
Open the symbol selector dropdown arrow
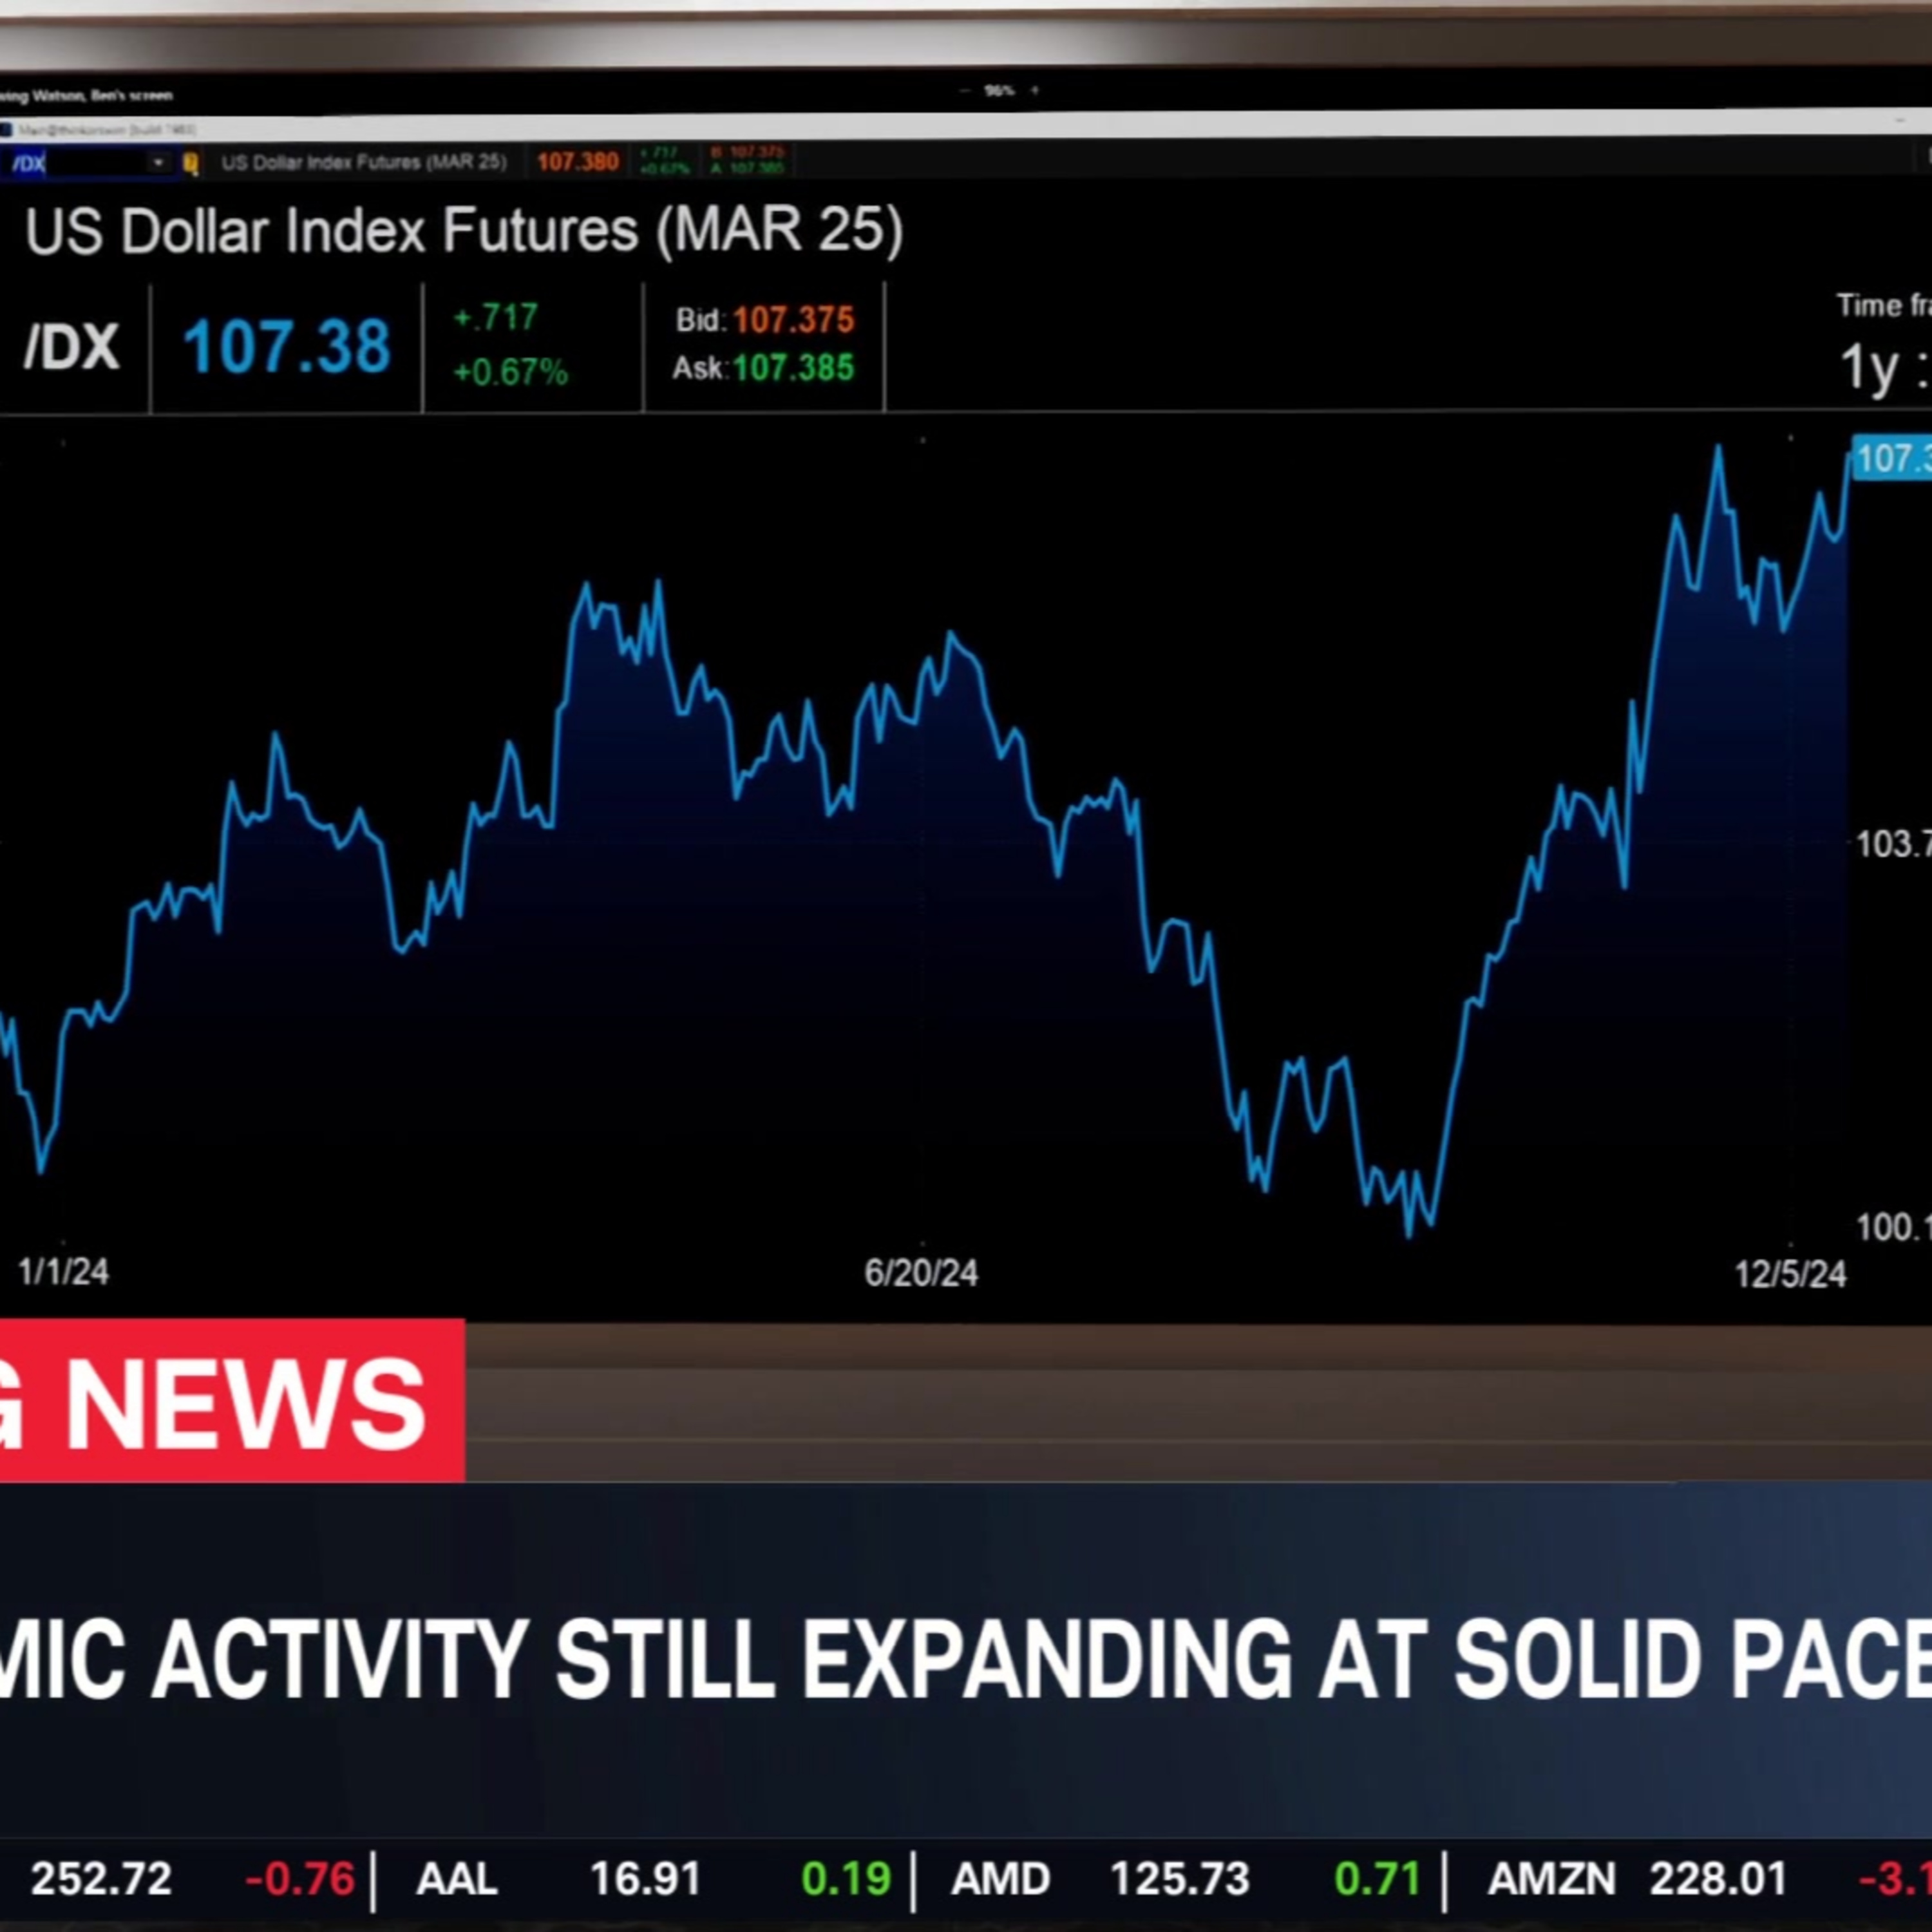coord(158,162)
